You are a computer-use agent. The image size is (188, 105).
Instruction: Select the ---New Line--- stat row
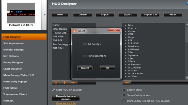[61, 33]
